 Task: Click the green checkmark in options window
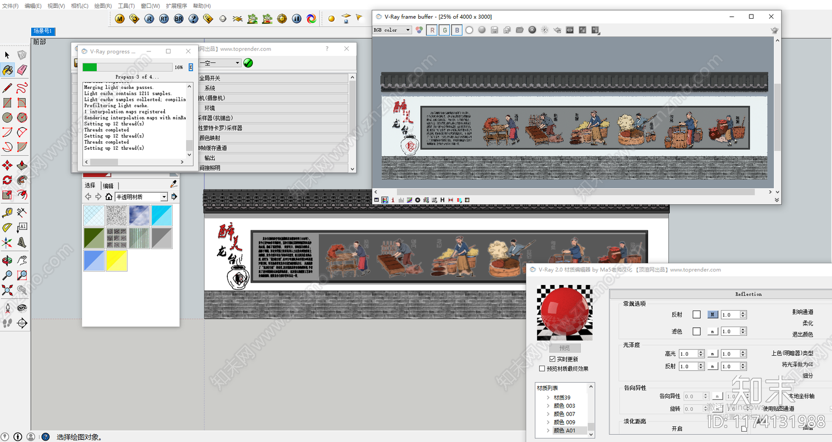[248, 63]
